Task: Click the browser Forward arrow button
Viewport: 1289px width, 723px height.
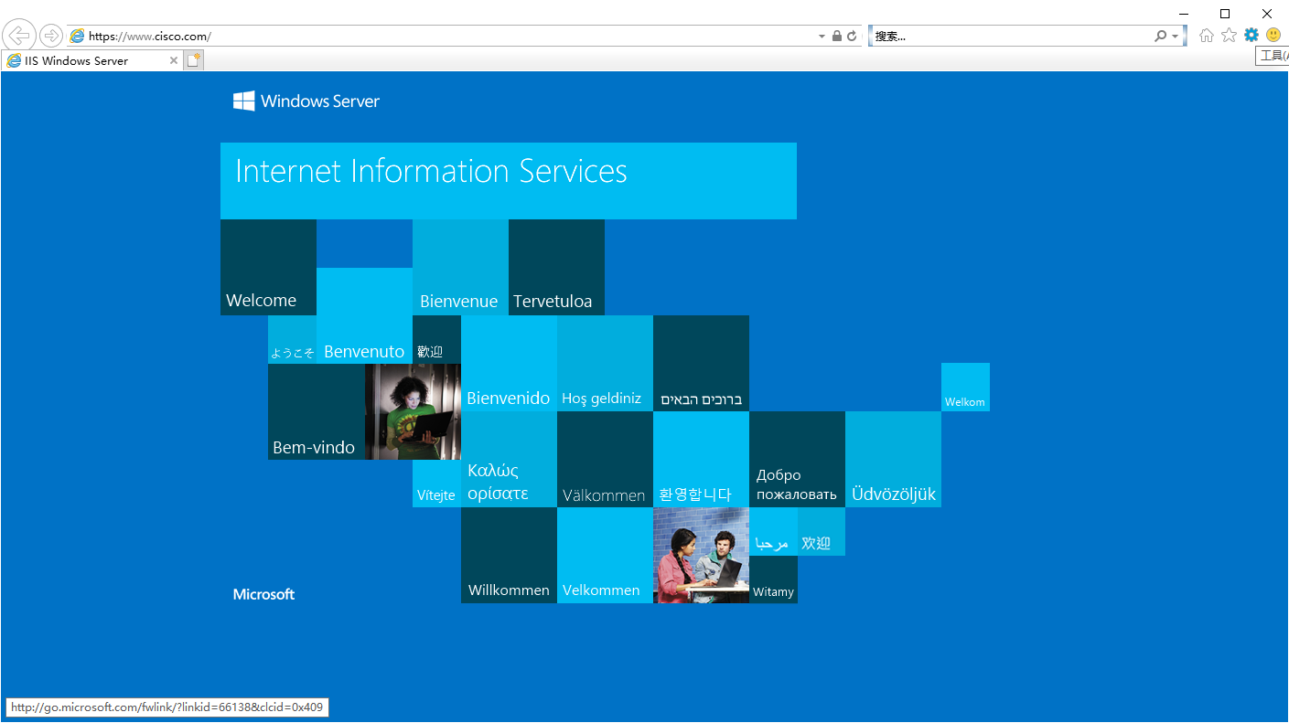Action: (51, 36)
